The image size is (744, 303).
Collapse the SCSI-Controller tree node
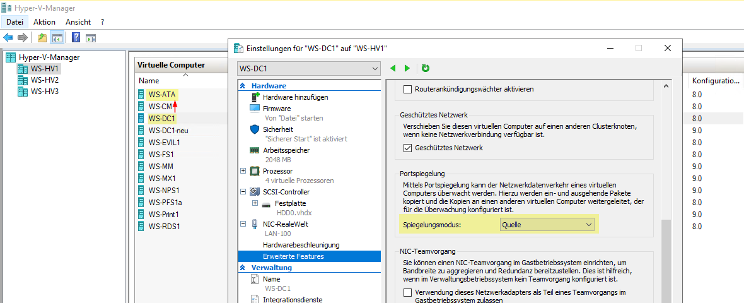pos(243,192)
